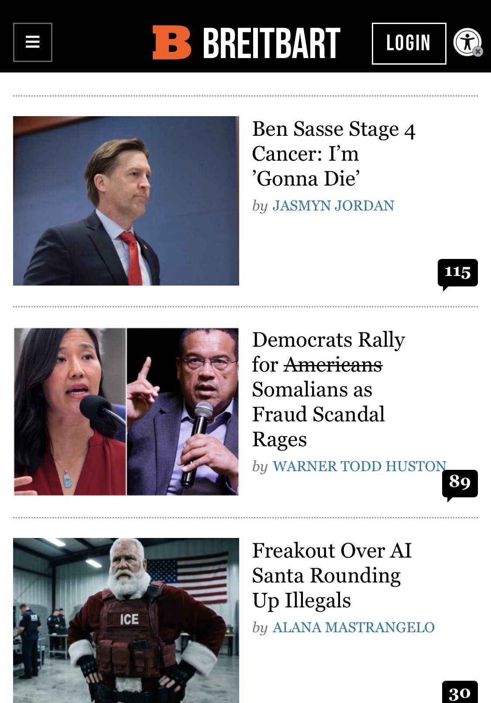
Task: Open the Ben Sasse Stage 4 Cancer headline
Action: tap(333, 154)
